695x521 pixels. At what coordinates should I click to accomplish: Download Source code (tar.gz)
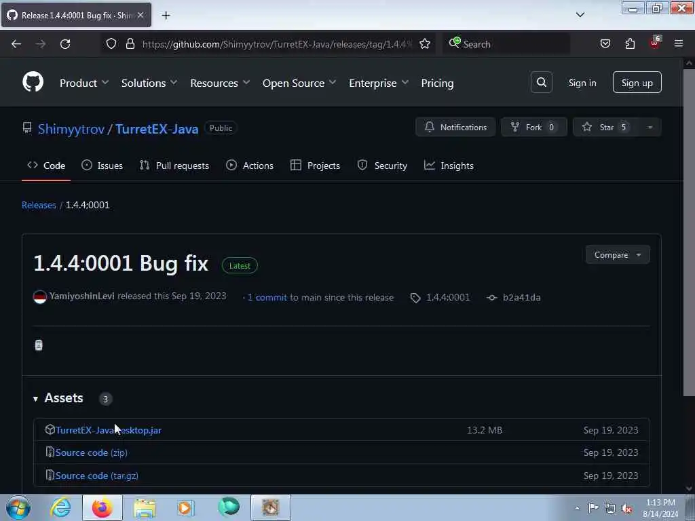coord(96,476)
